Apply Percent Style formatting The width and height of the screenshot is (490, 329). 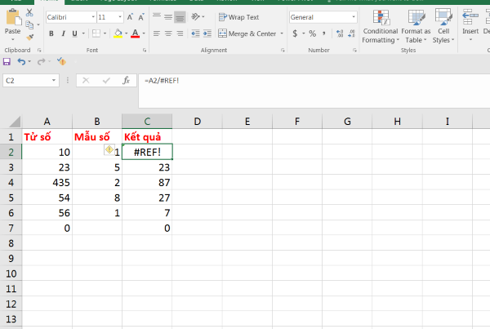311,33
